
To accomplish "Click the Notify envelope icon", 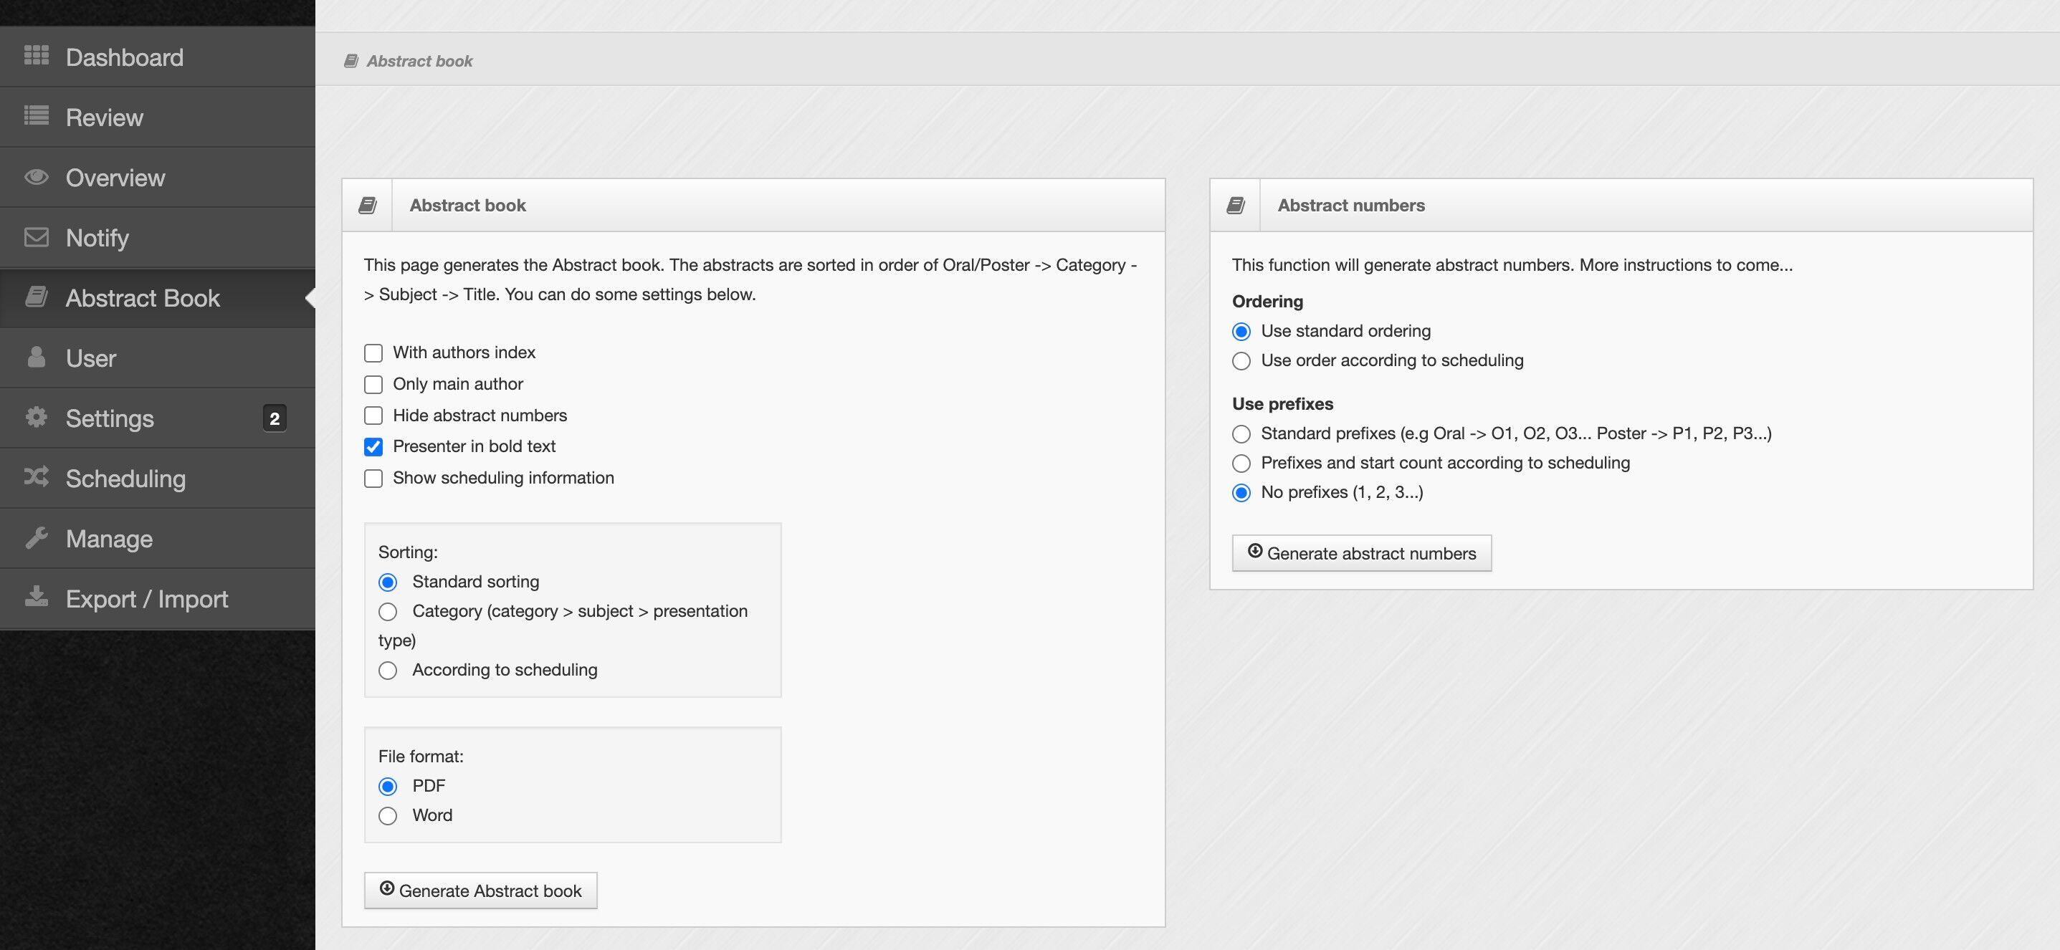I will [36, 237].
